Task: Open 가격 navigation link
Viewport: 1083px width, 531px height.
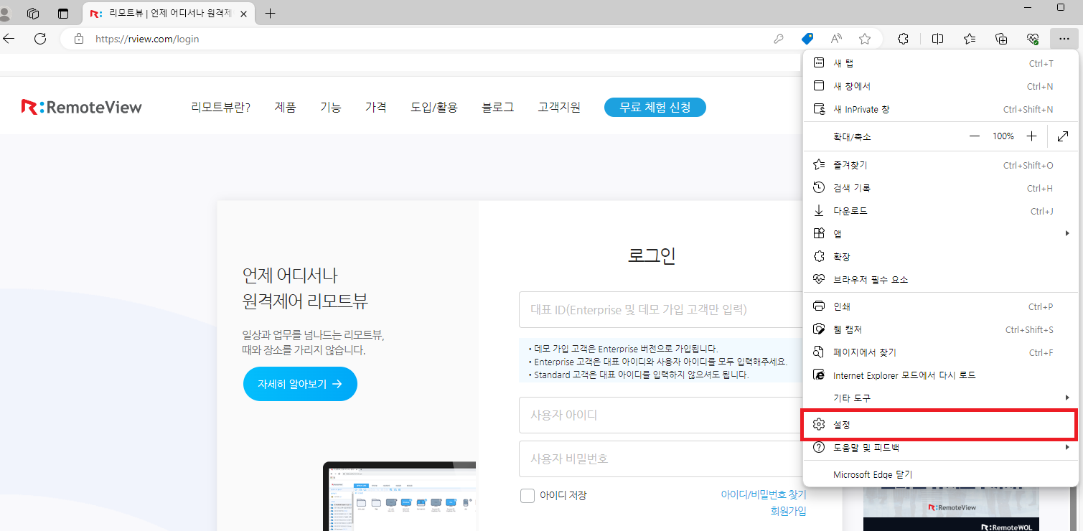Action: [376, 108]
